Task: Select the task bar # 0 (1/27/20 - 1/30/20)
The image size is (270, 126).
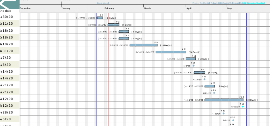Action: coord(100,18)
